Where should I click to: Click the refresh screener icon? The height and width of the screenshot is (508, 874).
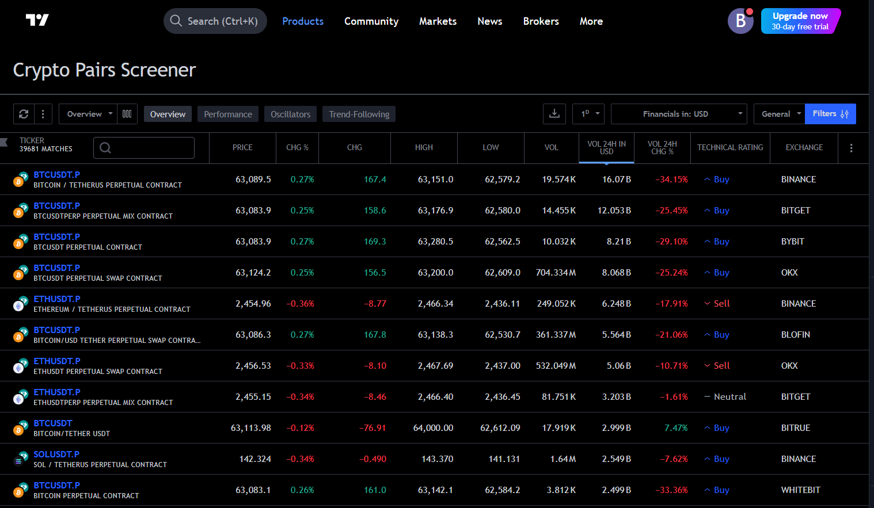click(24, 114)
